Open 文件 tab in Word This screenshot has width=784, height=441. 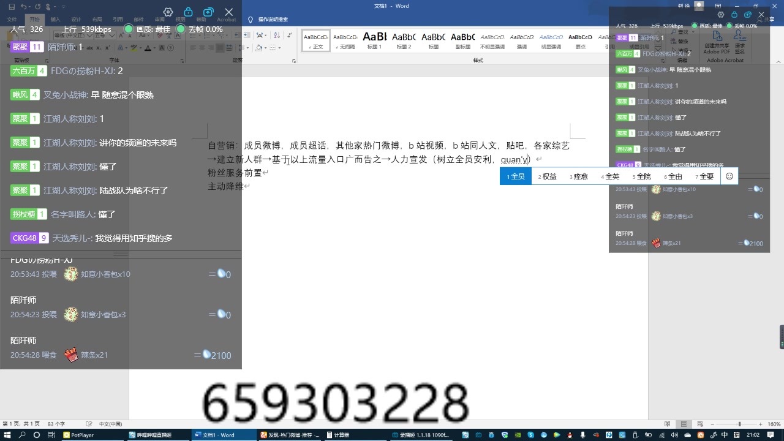pyautogui.click(x=11, y=20)
